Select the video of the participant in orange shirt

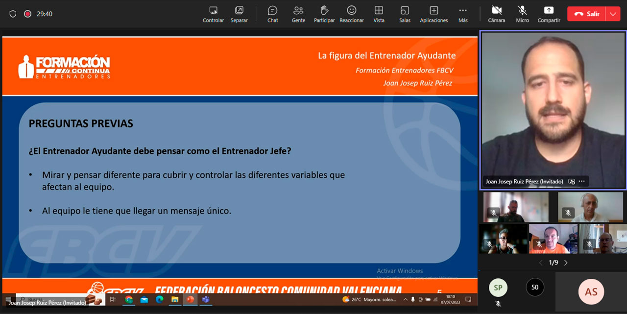pos(553,239)
